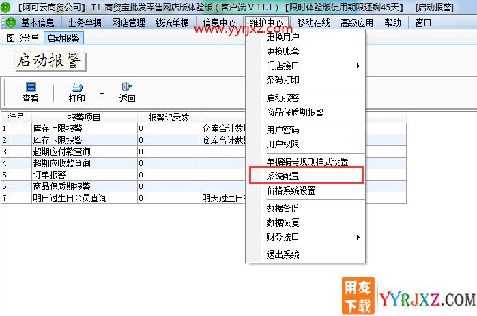This screenshot has width=477, height=316.
Task: Open the 帮助 menu
Action: pyautogui.click(x=392, y=23)
